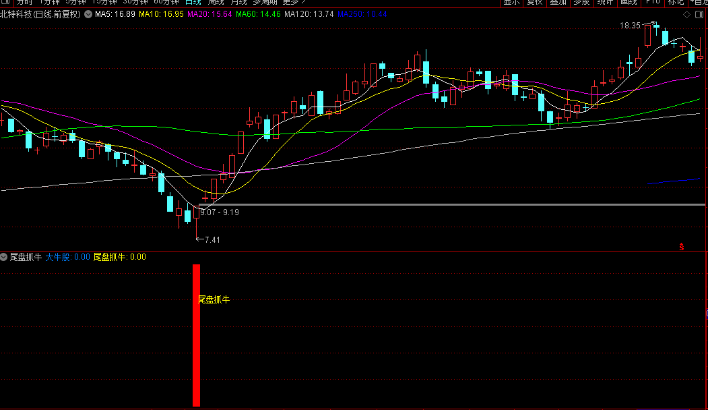Open the dropdown next to 北特科技(日线.前复权)
Screen dimensions: 708x410
88,14
